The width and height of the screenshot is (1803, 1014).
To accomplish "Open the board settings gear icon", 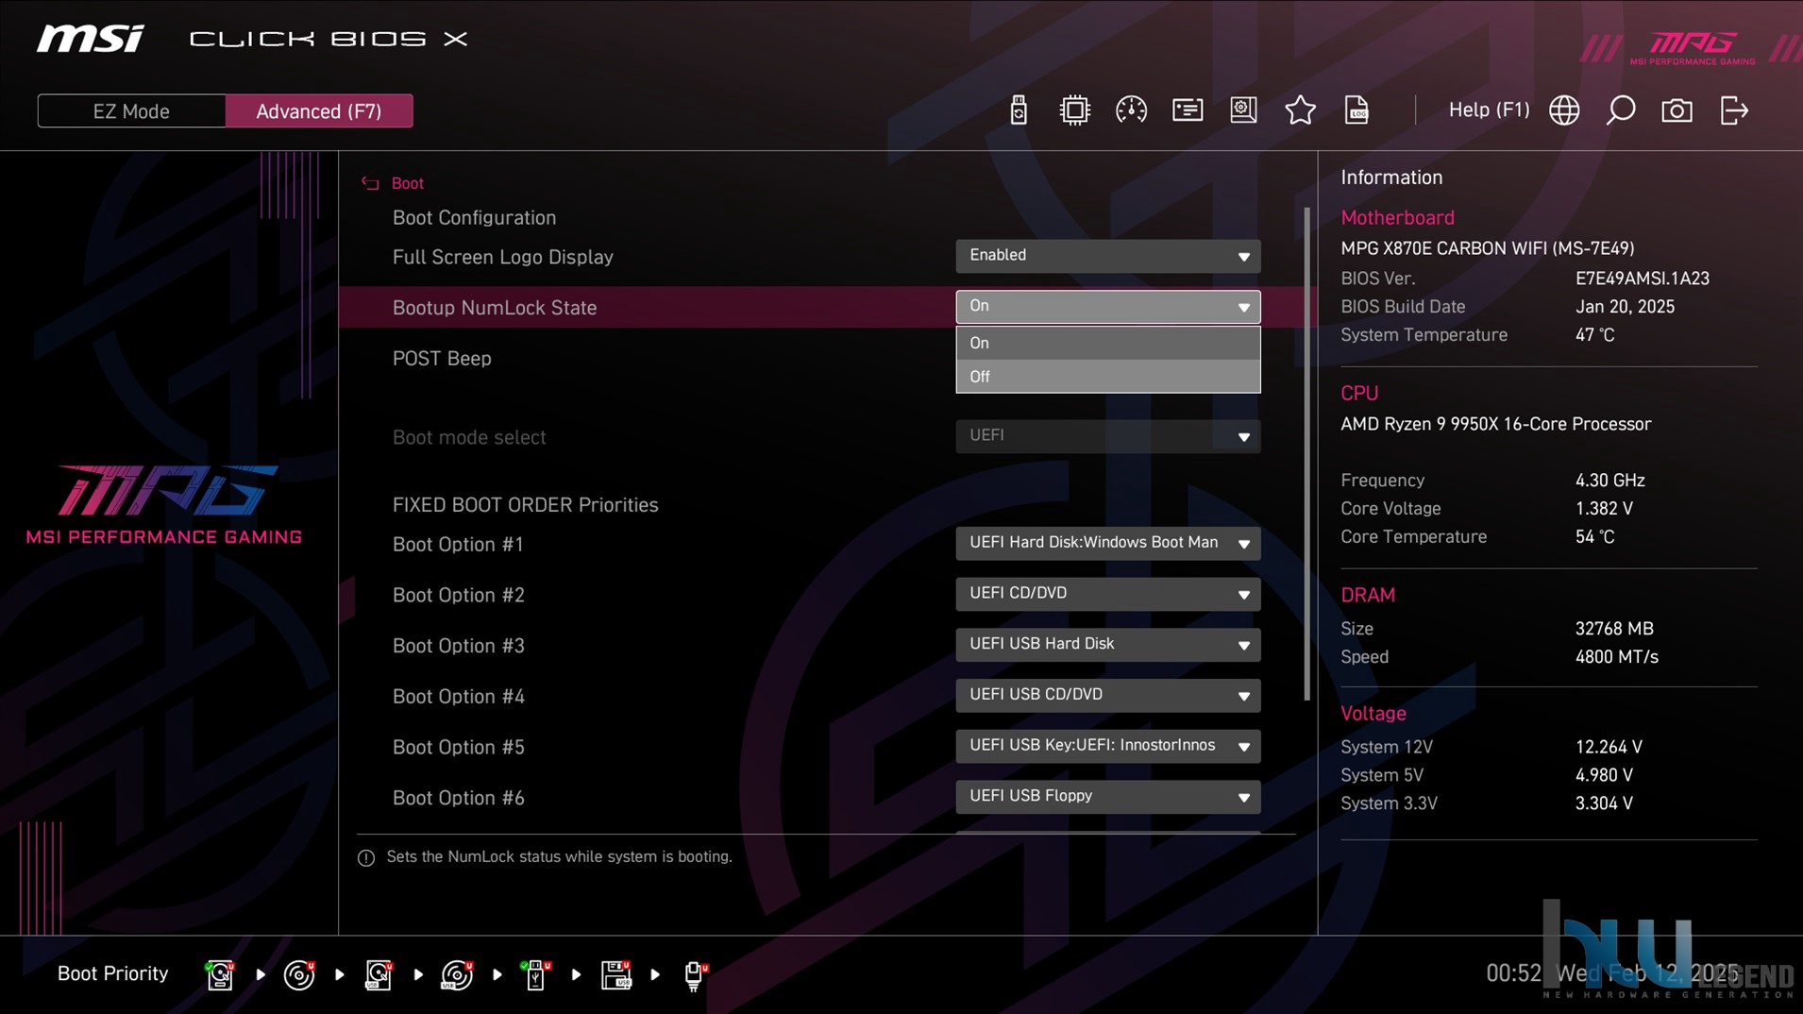I will point(1243,110).
